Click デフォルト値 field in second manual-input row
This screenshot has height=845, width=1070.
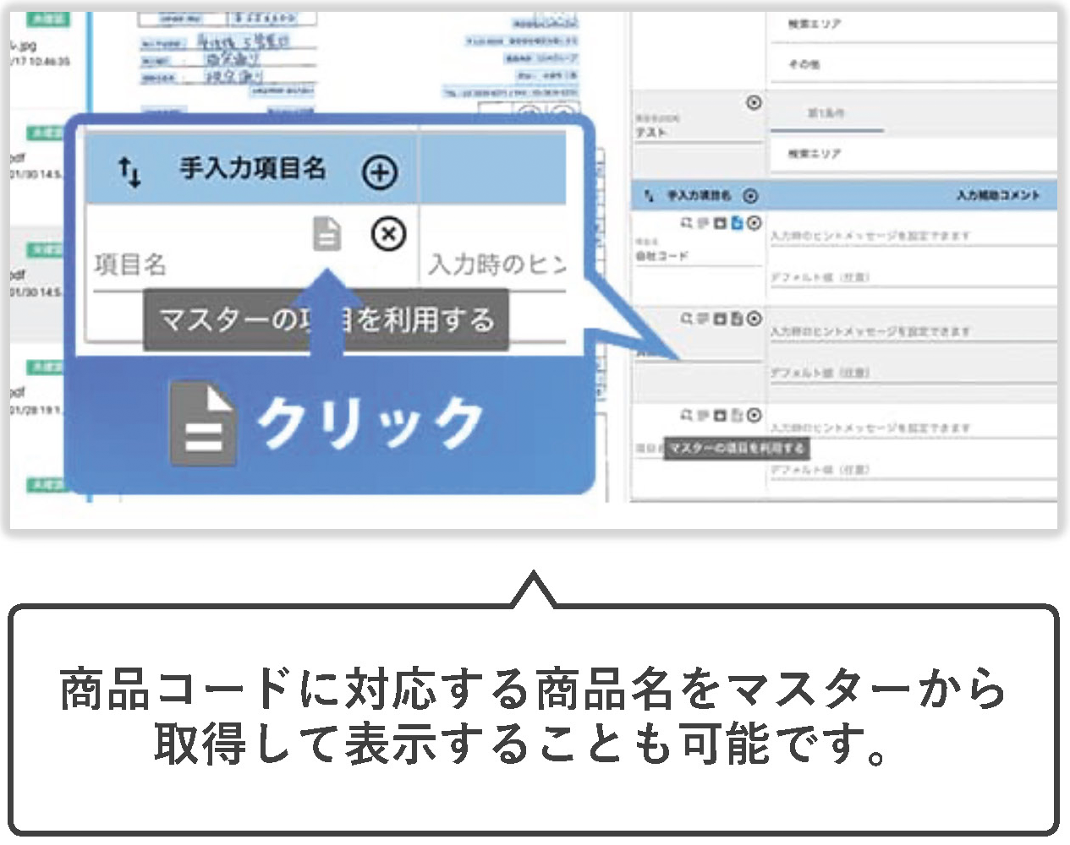click(x=914, y=372)
